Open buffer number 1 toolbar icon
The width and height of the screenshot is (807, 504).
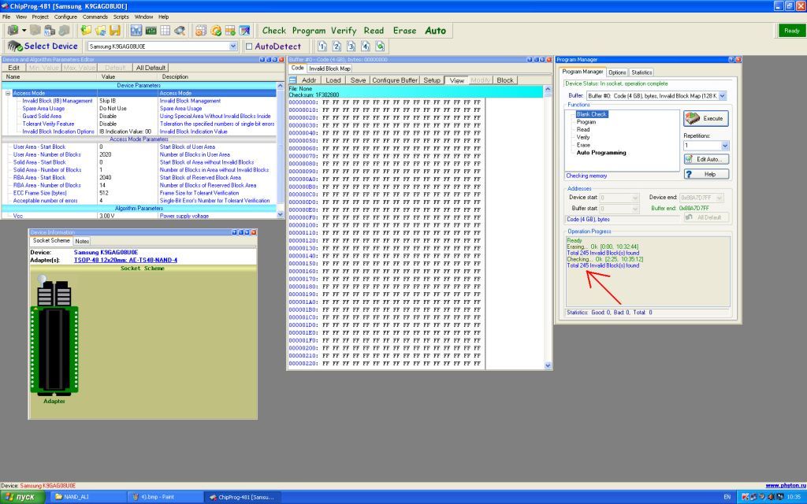(322, 46)
